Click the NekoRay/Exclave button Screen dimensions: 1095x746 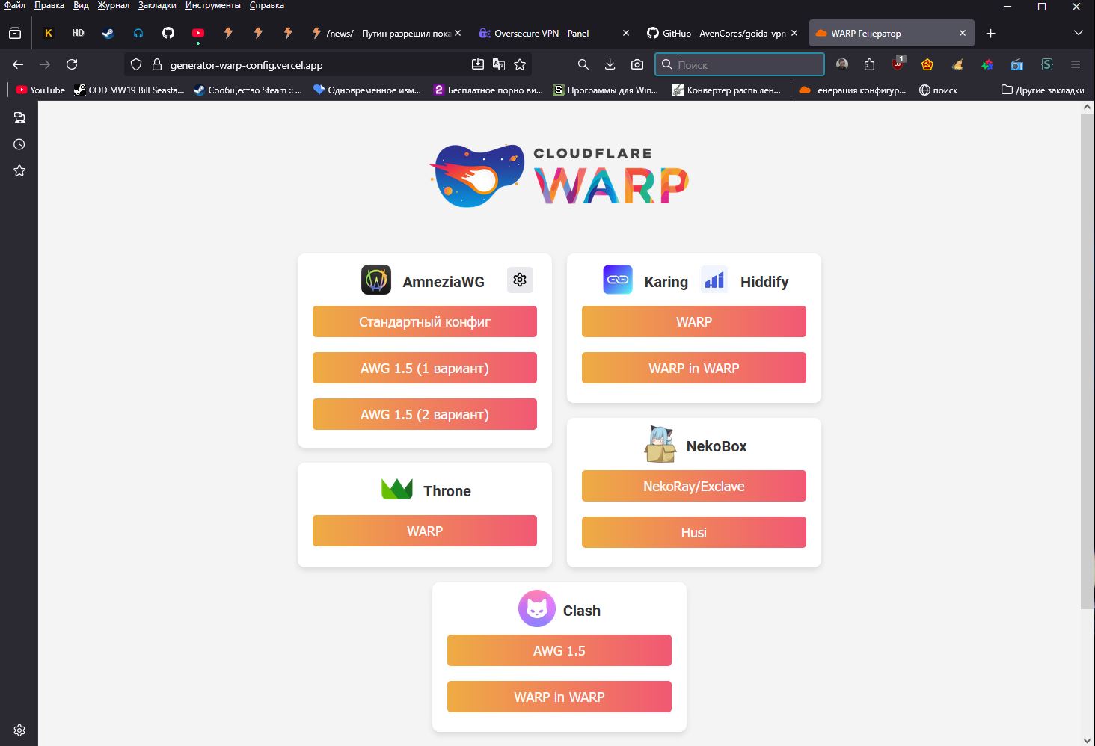[x=694, y=486]
